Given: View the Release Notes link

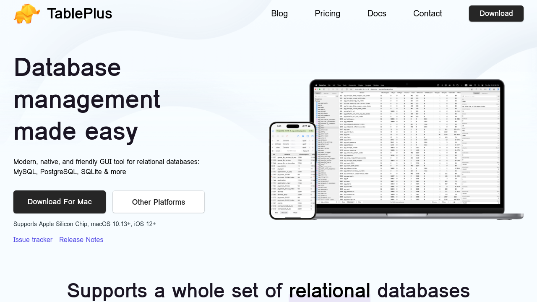Looking at the screenshot, I should tap(81, 240).
